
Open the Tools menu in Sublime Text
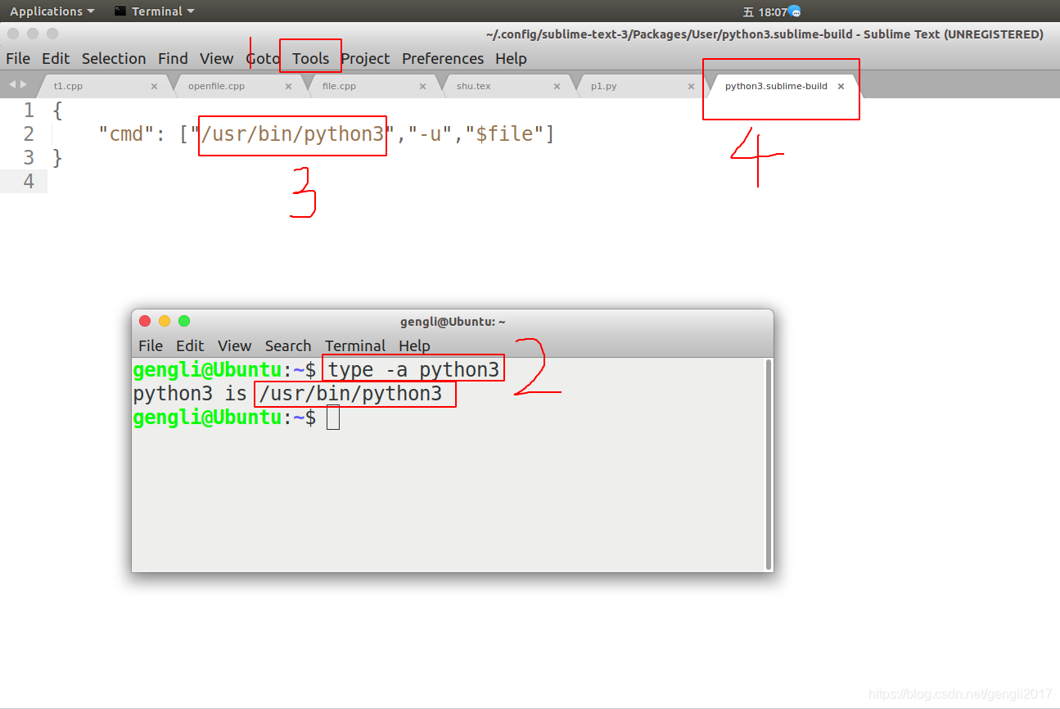tap(311, 58)
